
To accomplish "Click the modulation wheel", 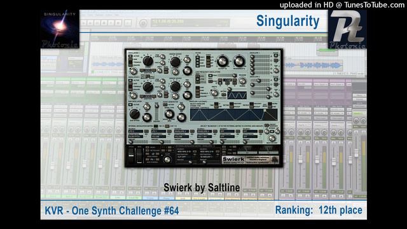I will 139,155.
